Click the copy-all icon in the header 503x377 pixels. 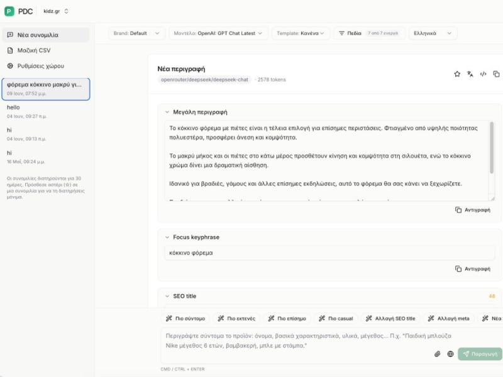point(496,74)
